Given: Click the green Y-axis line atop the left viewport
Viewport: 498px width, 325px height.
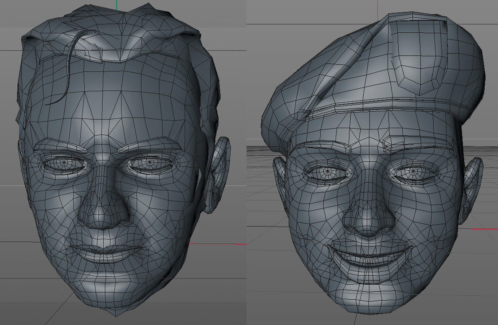Looking at the screenshot, I should [117, 4].
